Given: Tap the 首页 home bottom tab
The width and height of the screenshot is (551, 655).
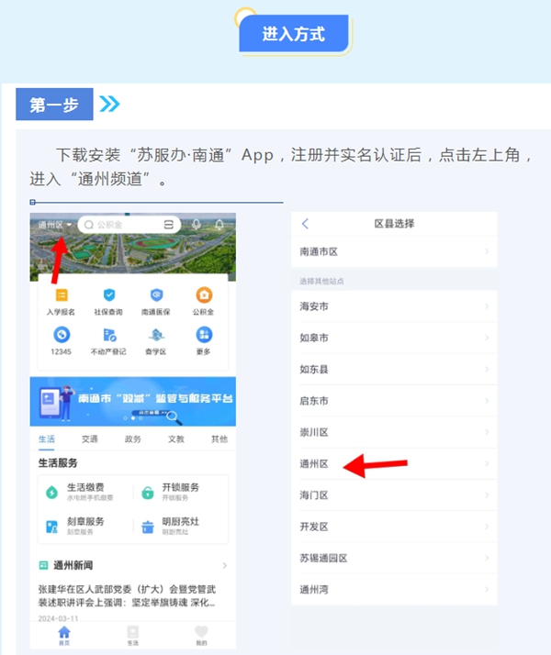Looking at the screenshot, I should click(x=64, y=635).
